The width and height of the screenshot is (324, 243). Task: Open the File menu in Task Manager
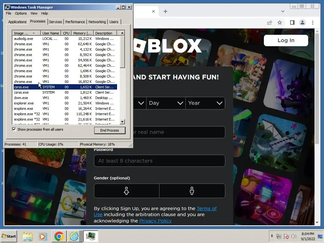tap(9, 13)
